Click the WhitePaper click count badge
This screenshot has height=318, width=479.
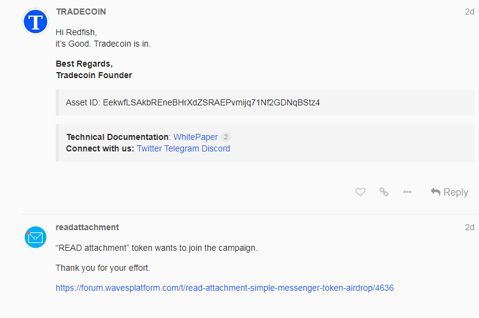(225, 137)
